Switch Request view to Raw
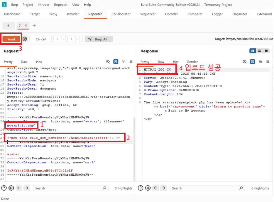 pyautogui.click(x=24, y=62)
